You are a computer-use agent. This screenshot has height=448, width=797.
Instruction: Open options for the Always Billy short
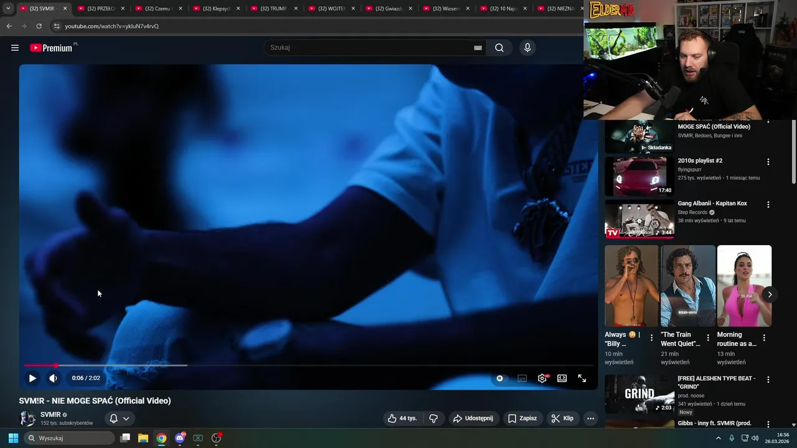click(652, 338)
